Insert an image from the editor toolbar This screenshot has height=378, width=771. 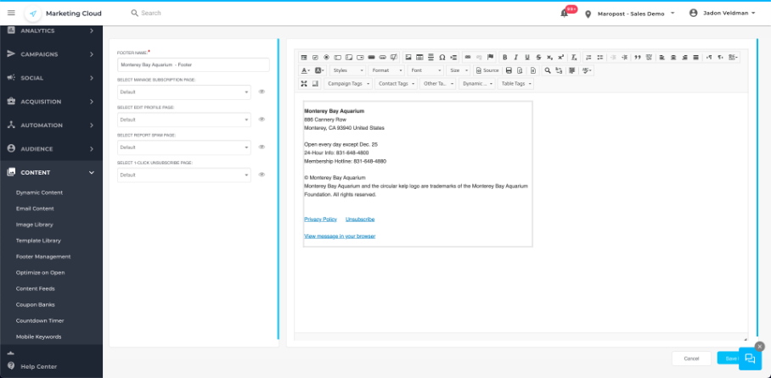(x=408, y=58)
